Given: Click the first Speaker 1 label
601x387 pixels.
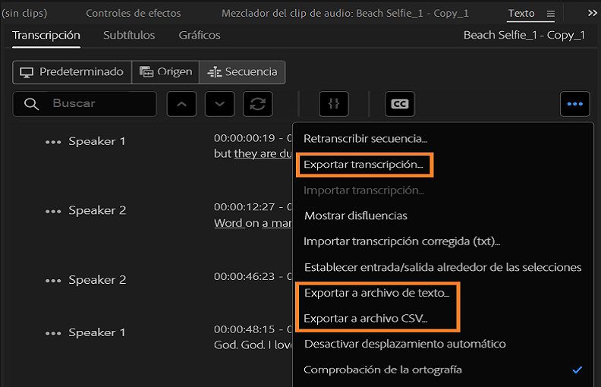Looking at the screenshot, I should (97, 141).
